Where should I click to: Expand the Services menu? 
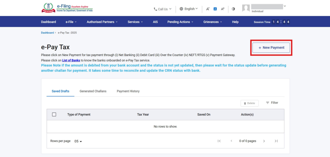tap(135, 22)
